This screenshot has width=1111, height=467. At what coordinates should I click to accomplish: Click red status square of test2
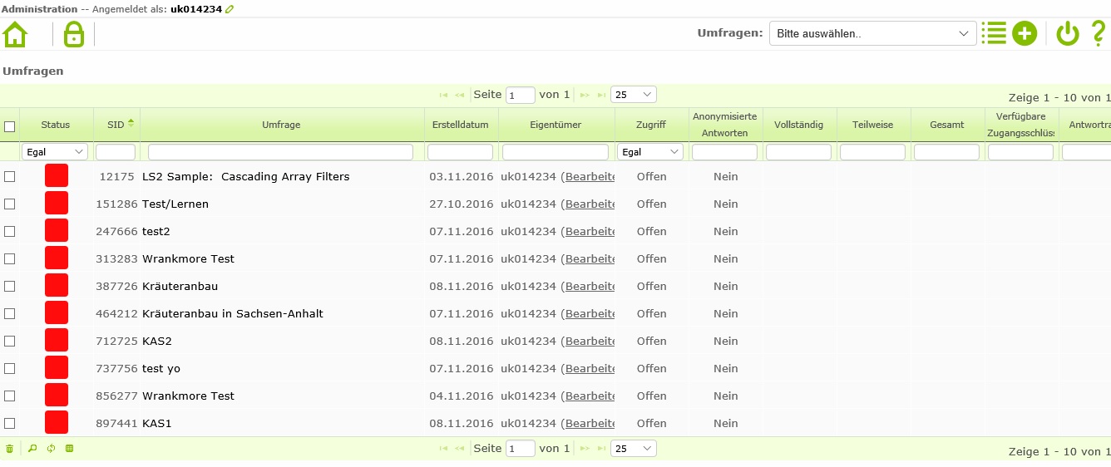57,231
